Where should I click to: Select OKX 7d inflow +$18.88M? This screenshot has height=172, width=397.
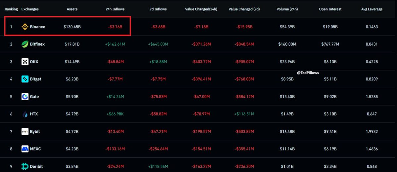(x=158, y=62)
